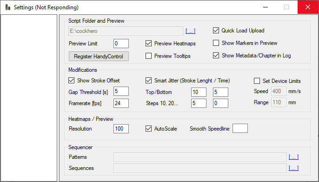The width and height of the screenshot is (319, 182).
Task: Click the script folder path field
Action: [126, 31]
